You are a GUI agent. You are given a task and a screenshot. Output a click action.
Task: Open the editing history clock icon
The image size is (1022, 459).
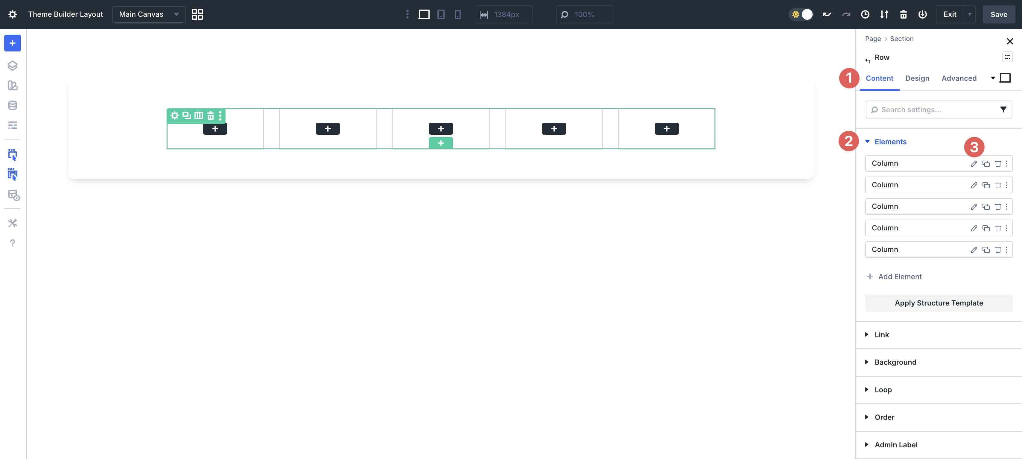(x=865, y=14)
